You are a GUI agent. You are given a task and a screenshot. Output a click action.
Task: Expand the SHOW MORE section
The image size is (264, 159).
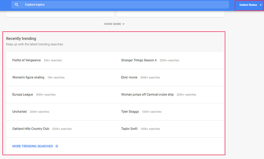[x=114, y=24]
